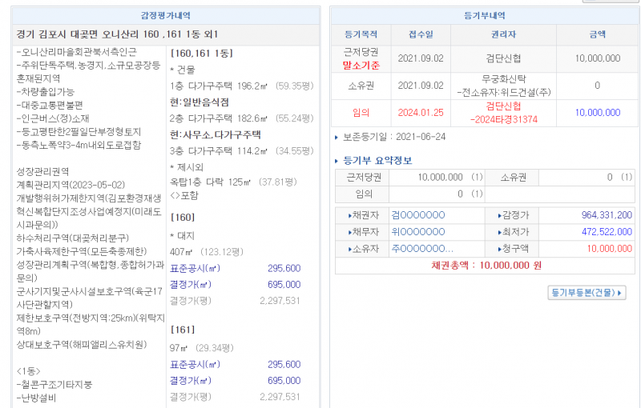Click the appraised value 964,331,200

point(607,215)
